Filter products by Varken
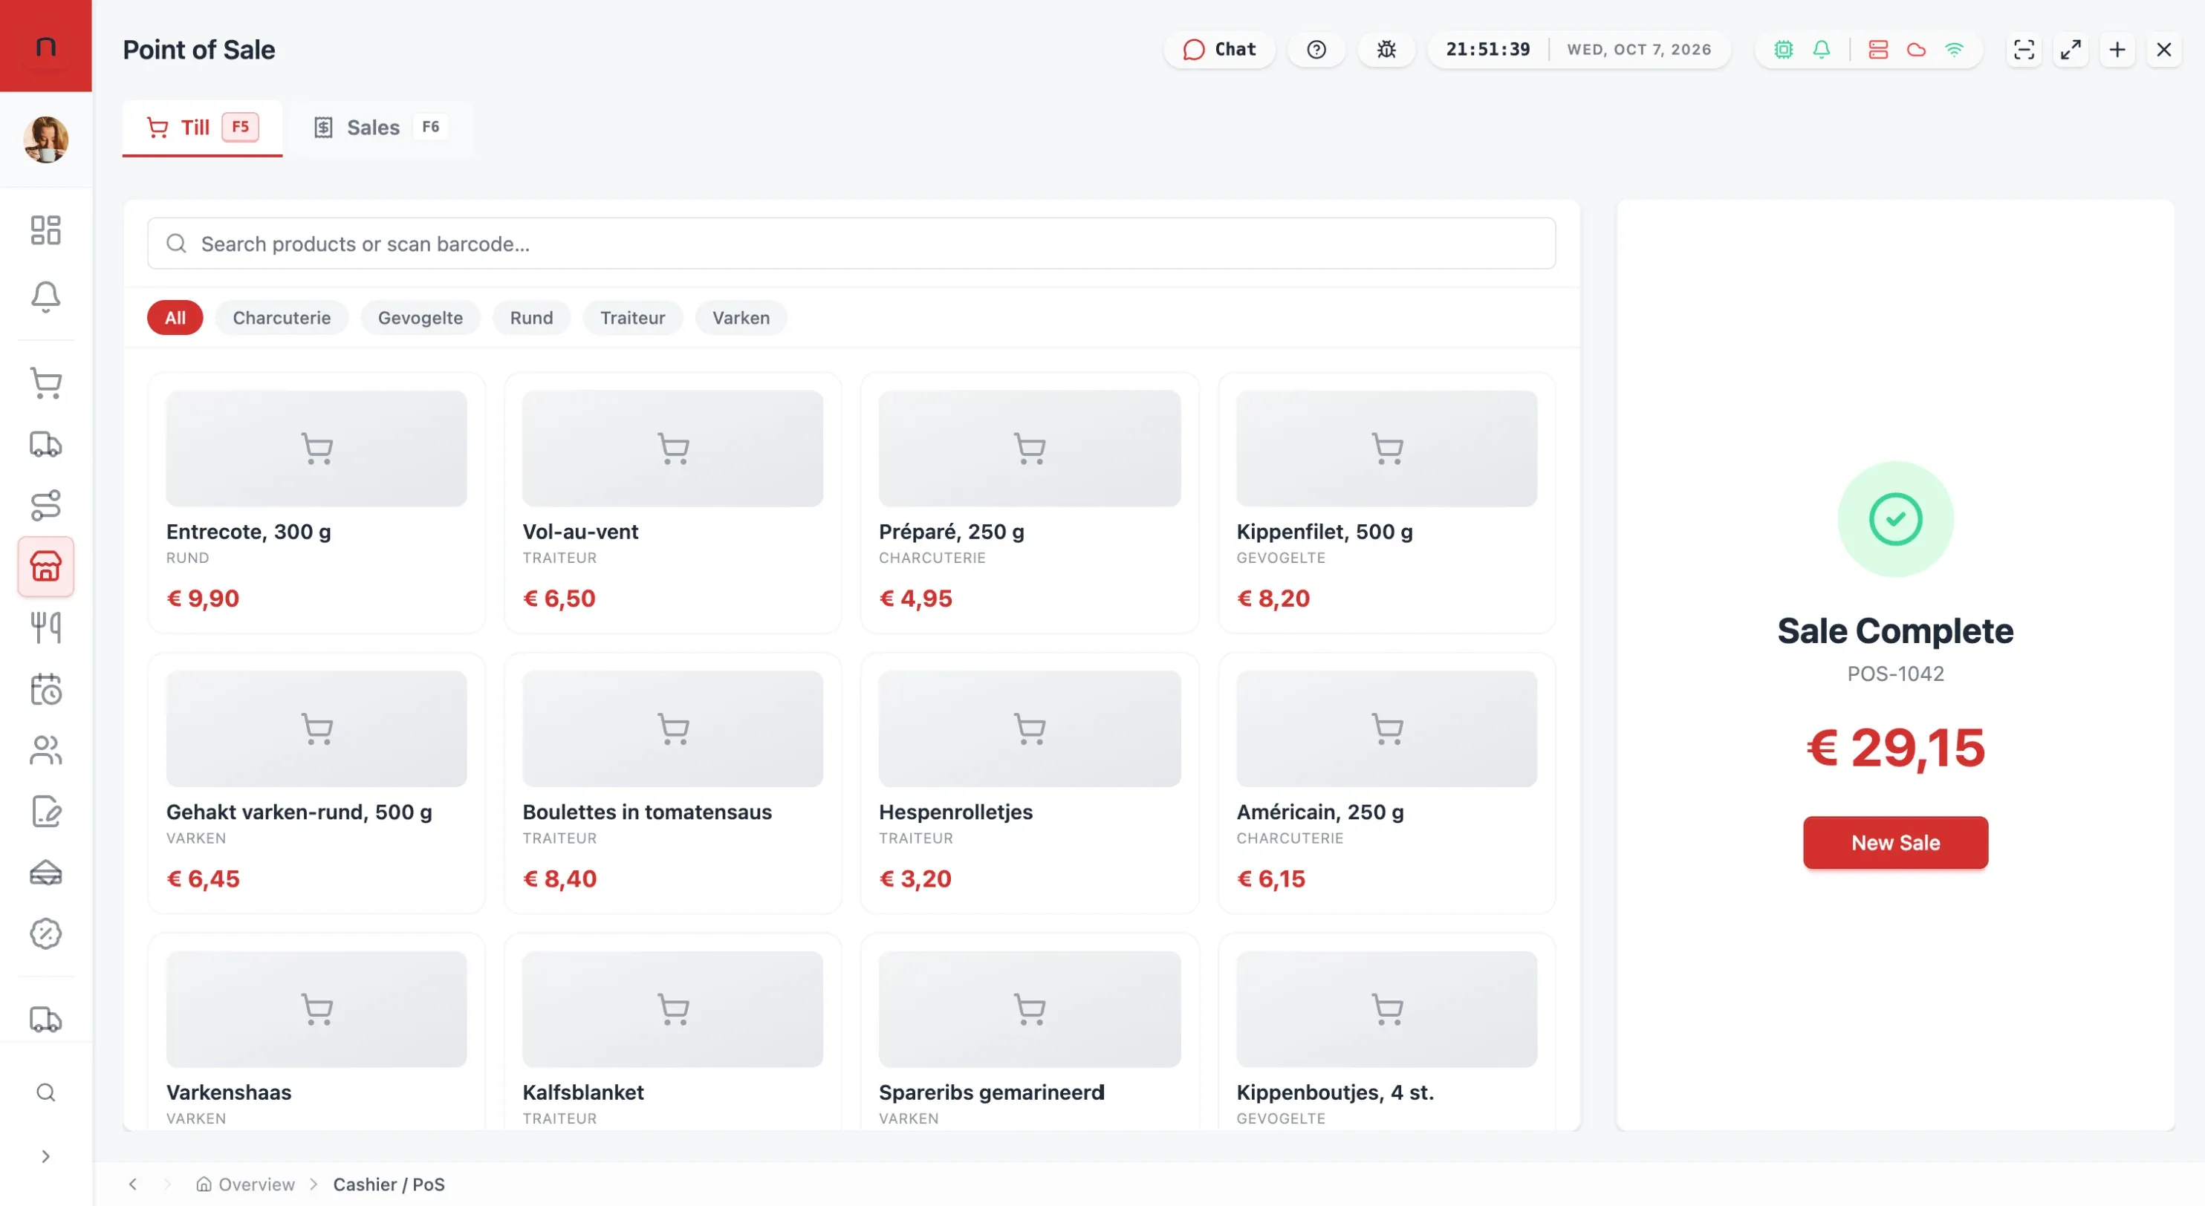 pyautogui.click(x=741, y=317)
